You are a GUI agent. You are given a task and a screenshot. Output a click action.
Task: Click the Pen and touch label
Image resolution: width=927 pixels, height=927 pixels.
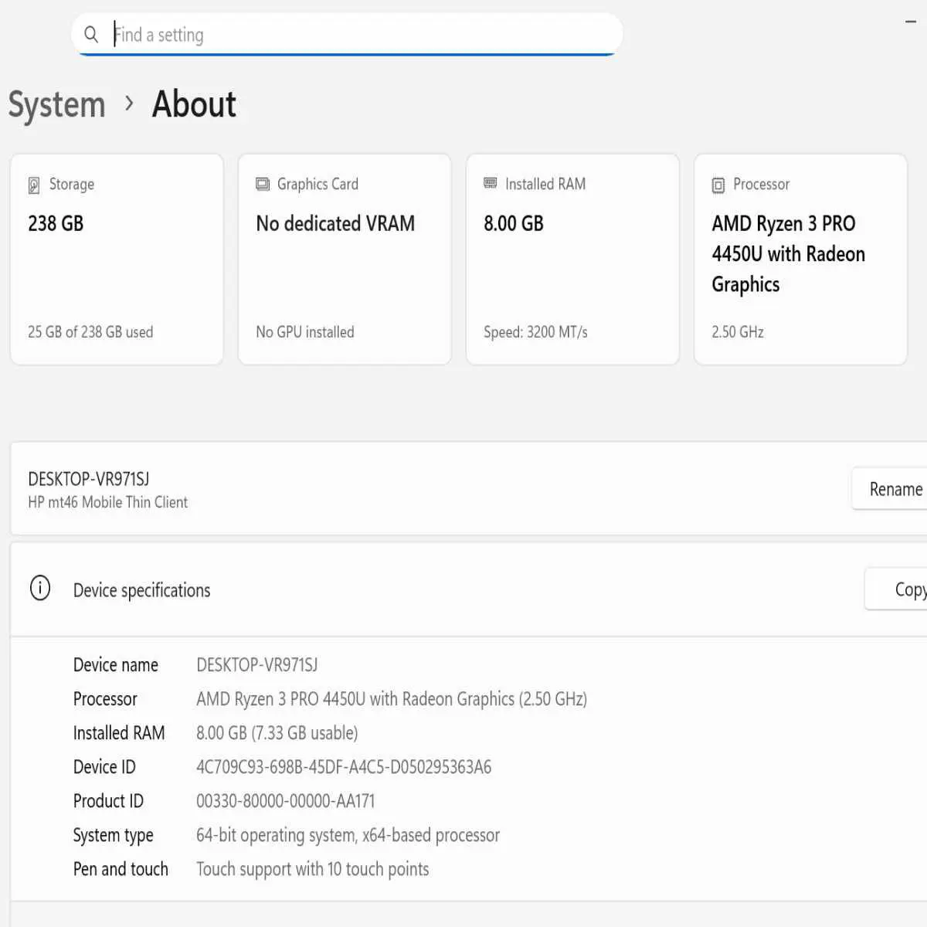[121, 869]
